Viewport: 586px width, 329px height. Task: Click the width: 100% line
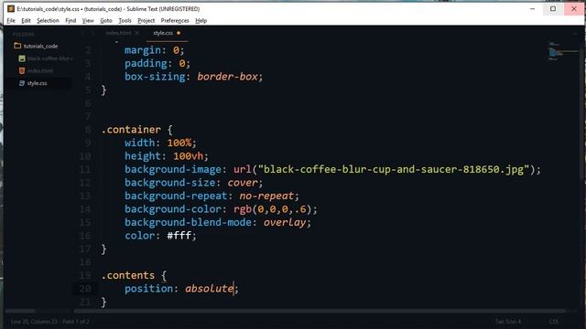pos(160,143)
